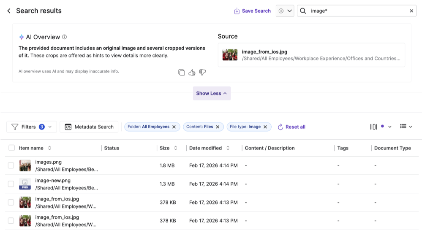Click the Save Search link

(252, 11)
